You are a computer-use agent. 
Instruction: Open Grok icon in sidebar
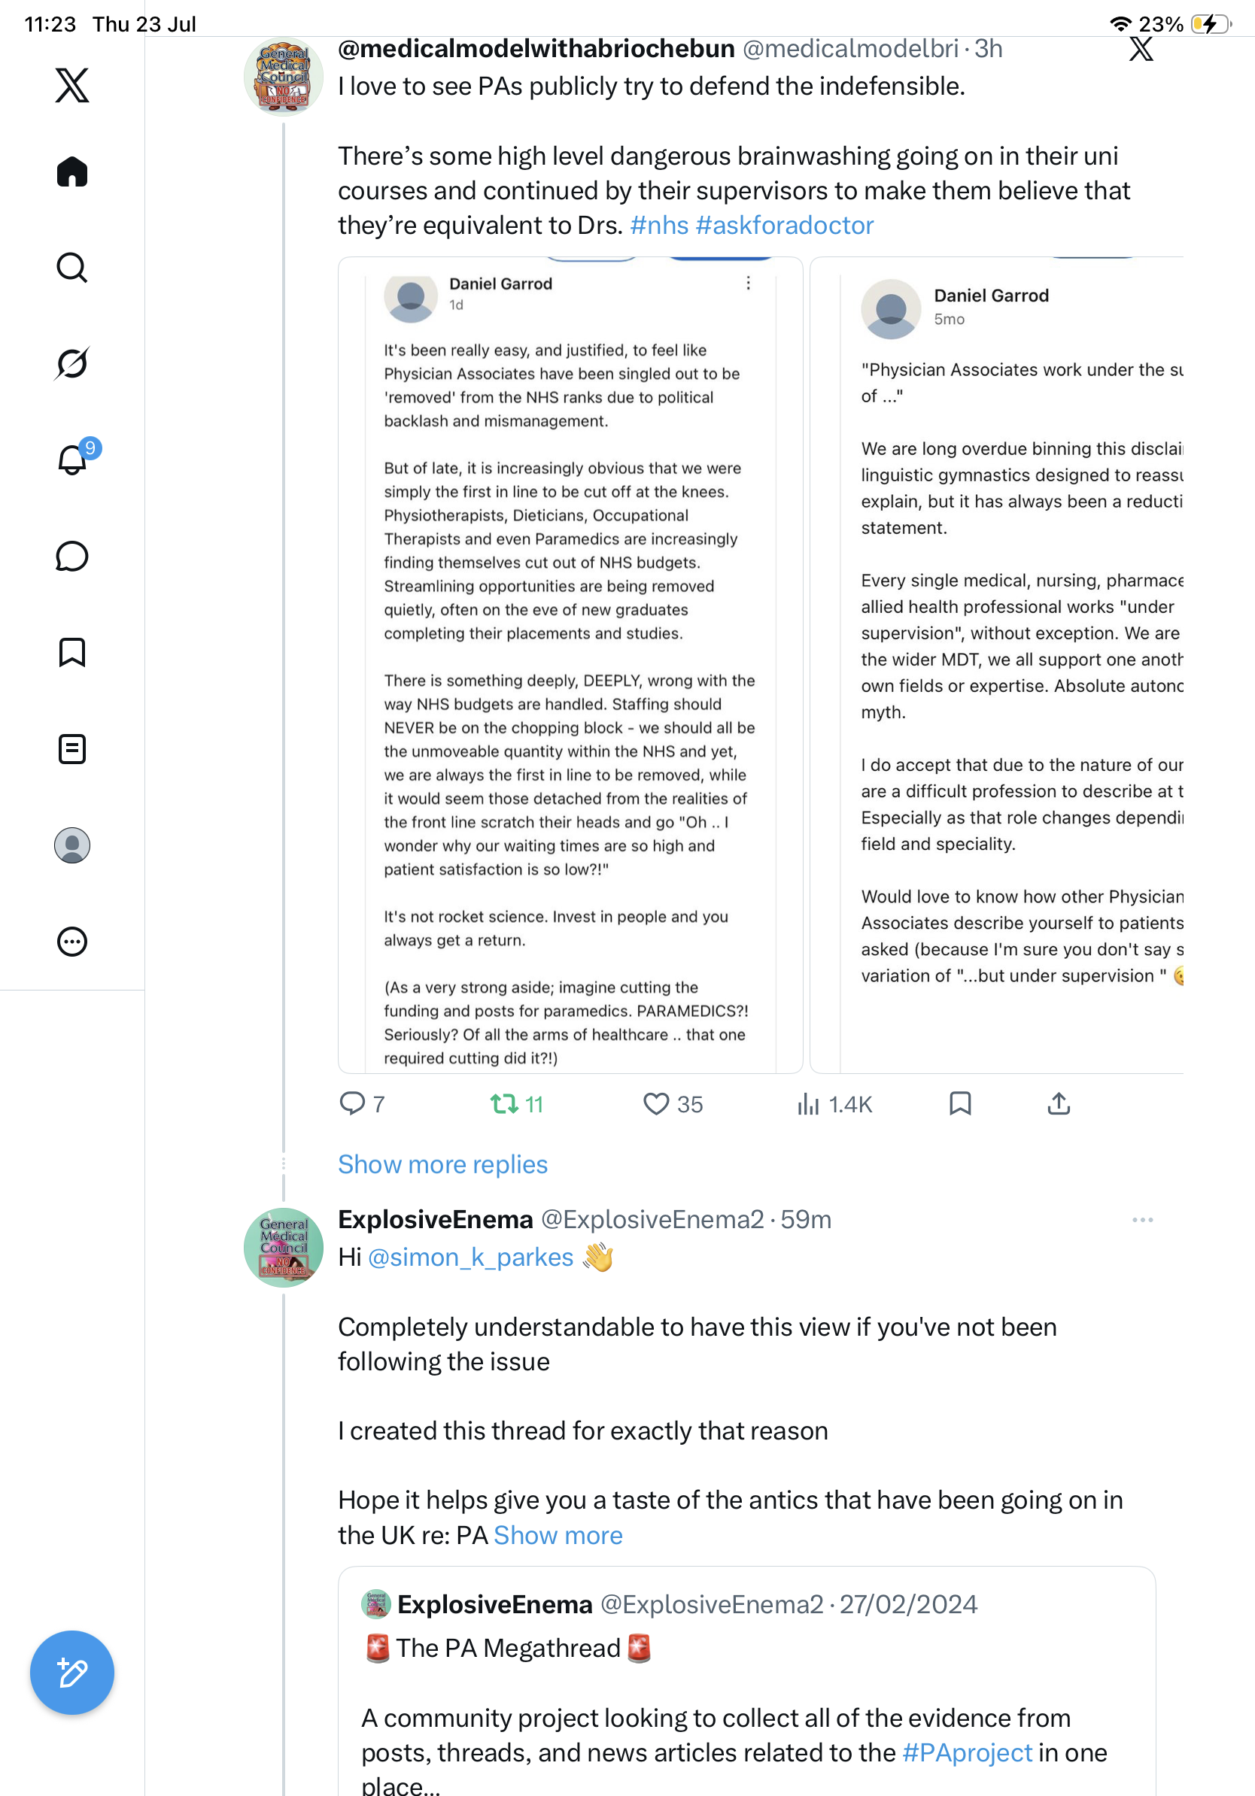(x=72, y=363)
